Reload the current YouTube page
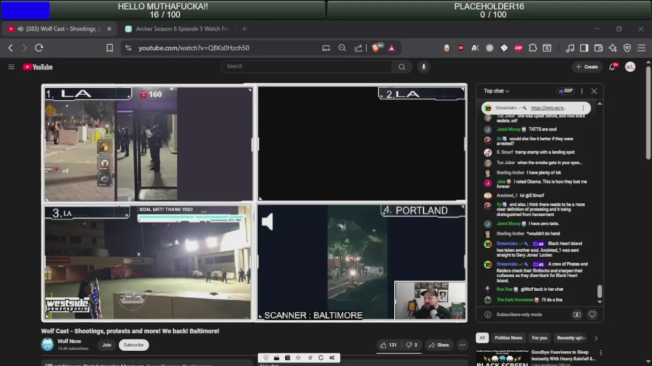Viewport: 652px width, 366px height. click(x=39, y=48)
